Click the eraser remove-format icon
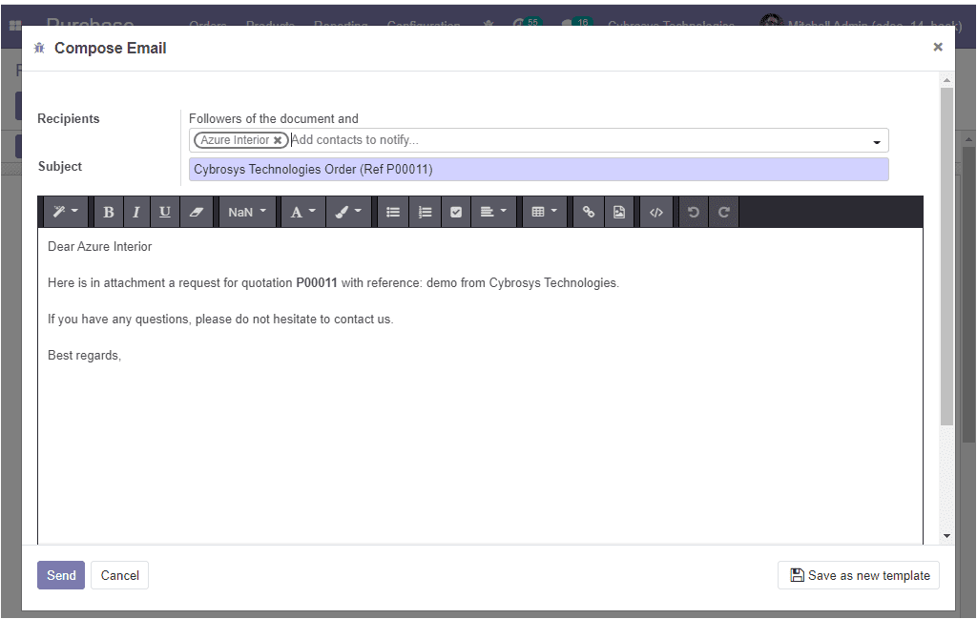 pyautogui.click(x=197, y=212)
